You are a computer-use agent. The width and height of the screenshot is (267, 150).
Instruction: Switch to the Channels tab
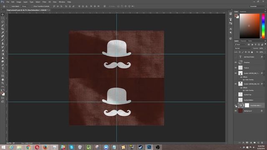tap(243, 41)
